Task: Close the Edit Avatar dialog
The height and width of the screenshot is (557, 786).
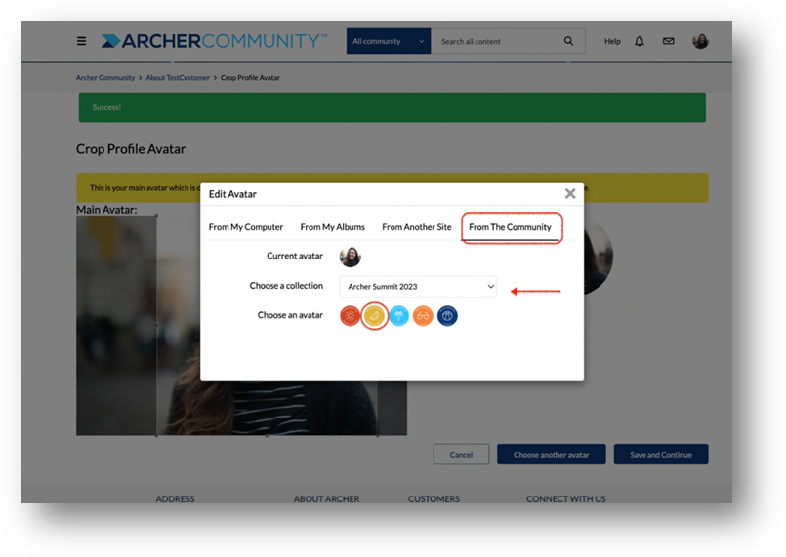Action: (x=570, y=193)
